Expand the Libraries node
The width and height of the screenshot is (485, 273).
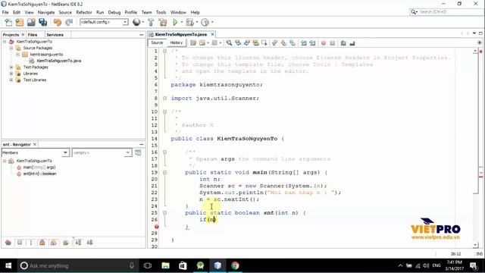(11, 74)
